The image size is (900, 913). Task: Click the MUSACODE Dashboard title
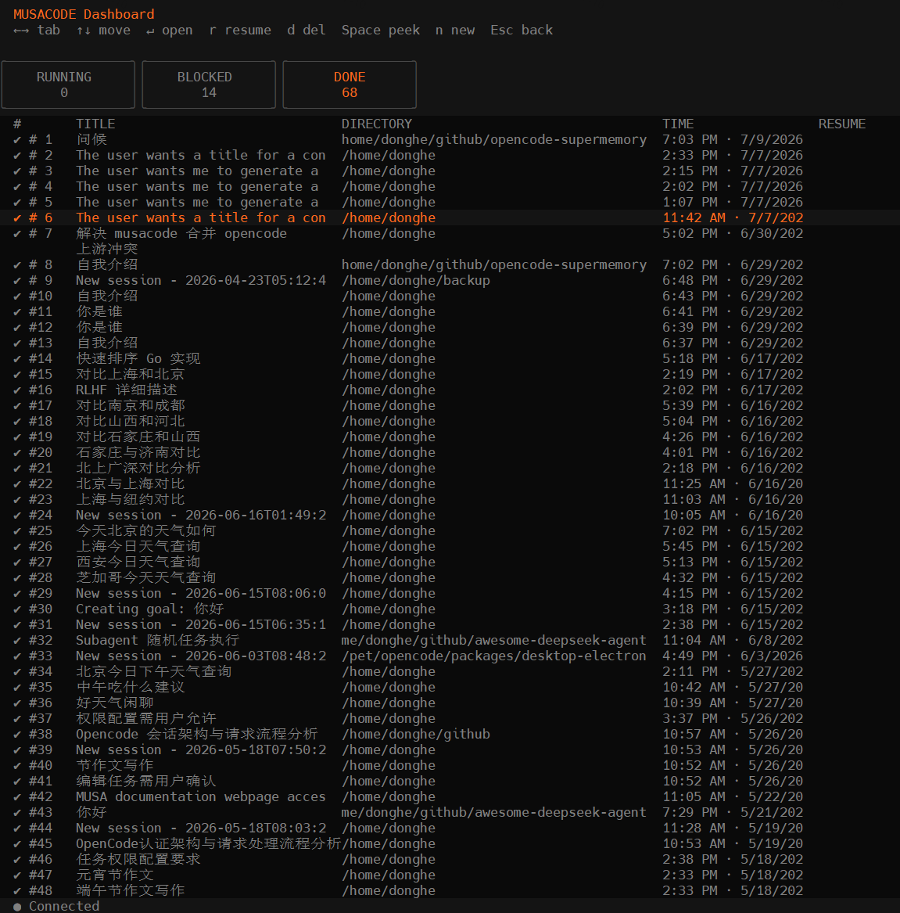point(84,14)
